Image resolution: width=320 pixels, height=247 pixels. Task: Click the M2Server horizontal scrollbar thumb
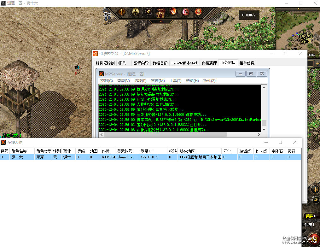(166, 134)
